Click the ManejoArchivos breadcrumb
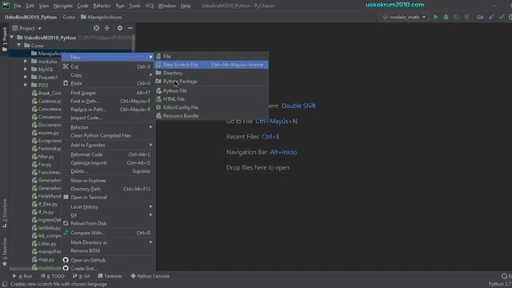The height and width of the screenshot is (288, 512). pos(102,17)
